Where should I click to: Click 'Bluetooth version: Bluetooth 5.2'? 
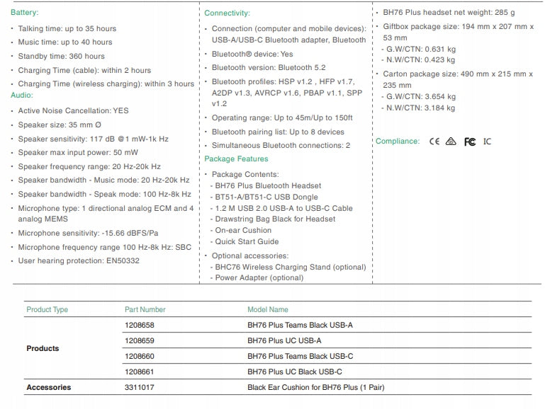tap(269, 68)
